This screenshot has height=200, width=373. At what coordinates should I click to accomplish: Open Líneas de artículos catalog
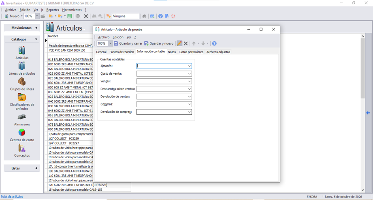click(x=22, y=69)
